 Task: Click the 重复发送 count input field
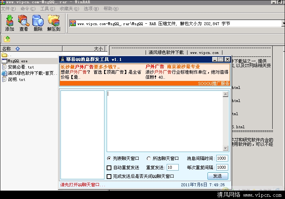coord(173,167)
